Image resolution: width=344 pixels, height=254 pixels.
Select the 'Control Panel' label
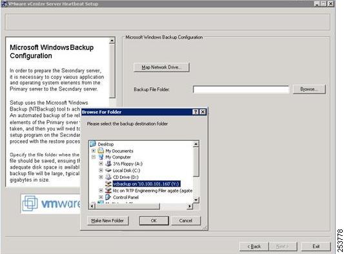pos(126,197)
